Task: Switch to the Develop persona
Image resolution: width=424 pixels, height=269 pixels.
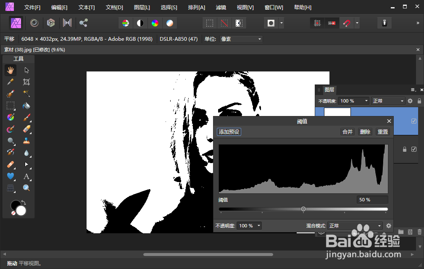Action: pos(50,23)
